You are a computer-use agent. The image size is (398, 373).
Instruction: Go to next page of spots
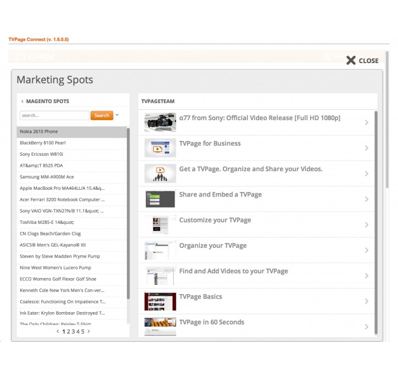[x=88, y=331]
